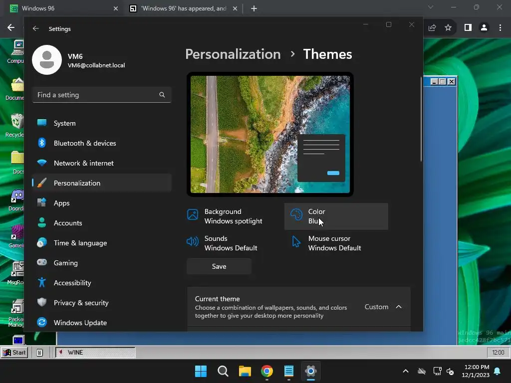Click the notepad icon in Windows 96 taskbar
This screenshot has width=511, height=383.
[40, 353]
